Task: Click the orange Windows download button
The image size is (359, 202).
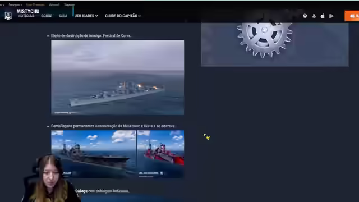Action: pyautogui.click(x=352, y=16)
